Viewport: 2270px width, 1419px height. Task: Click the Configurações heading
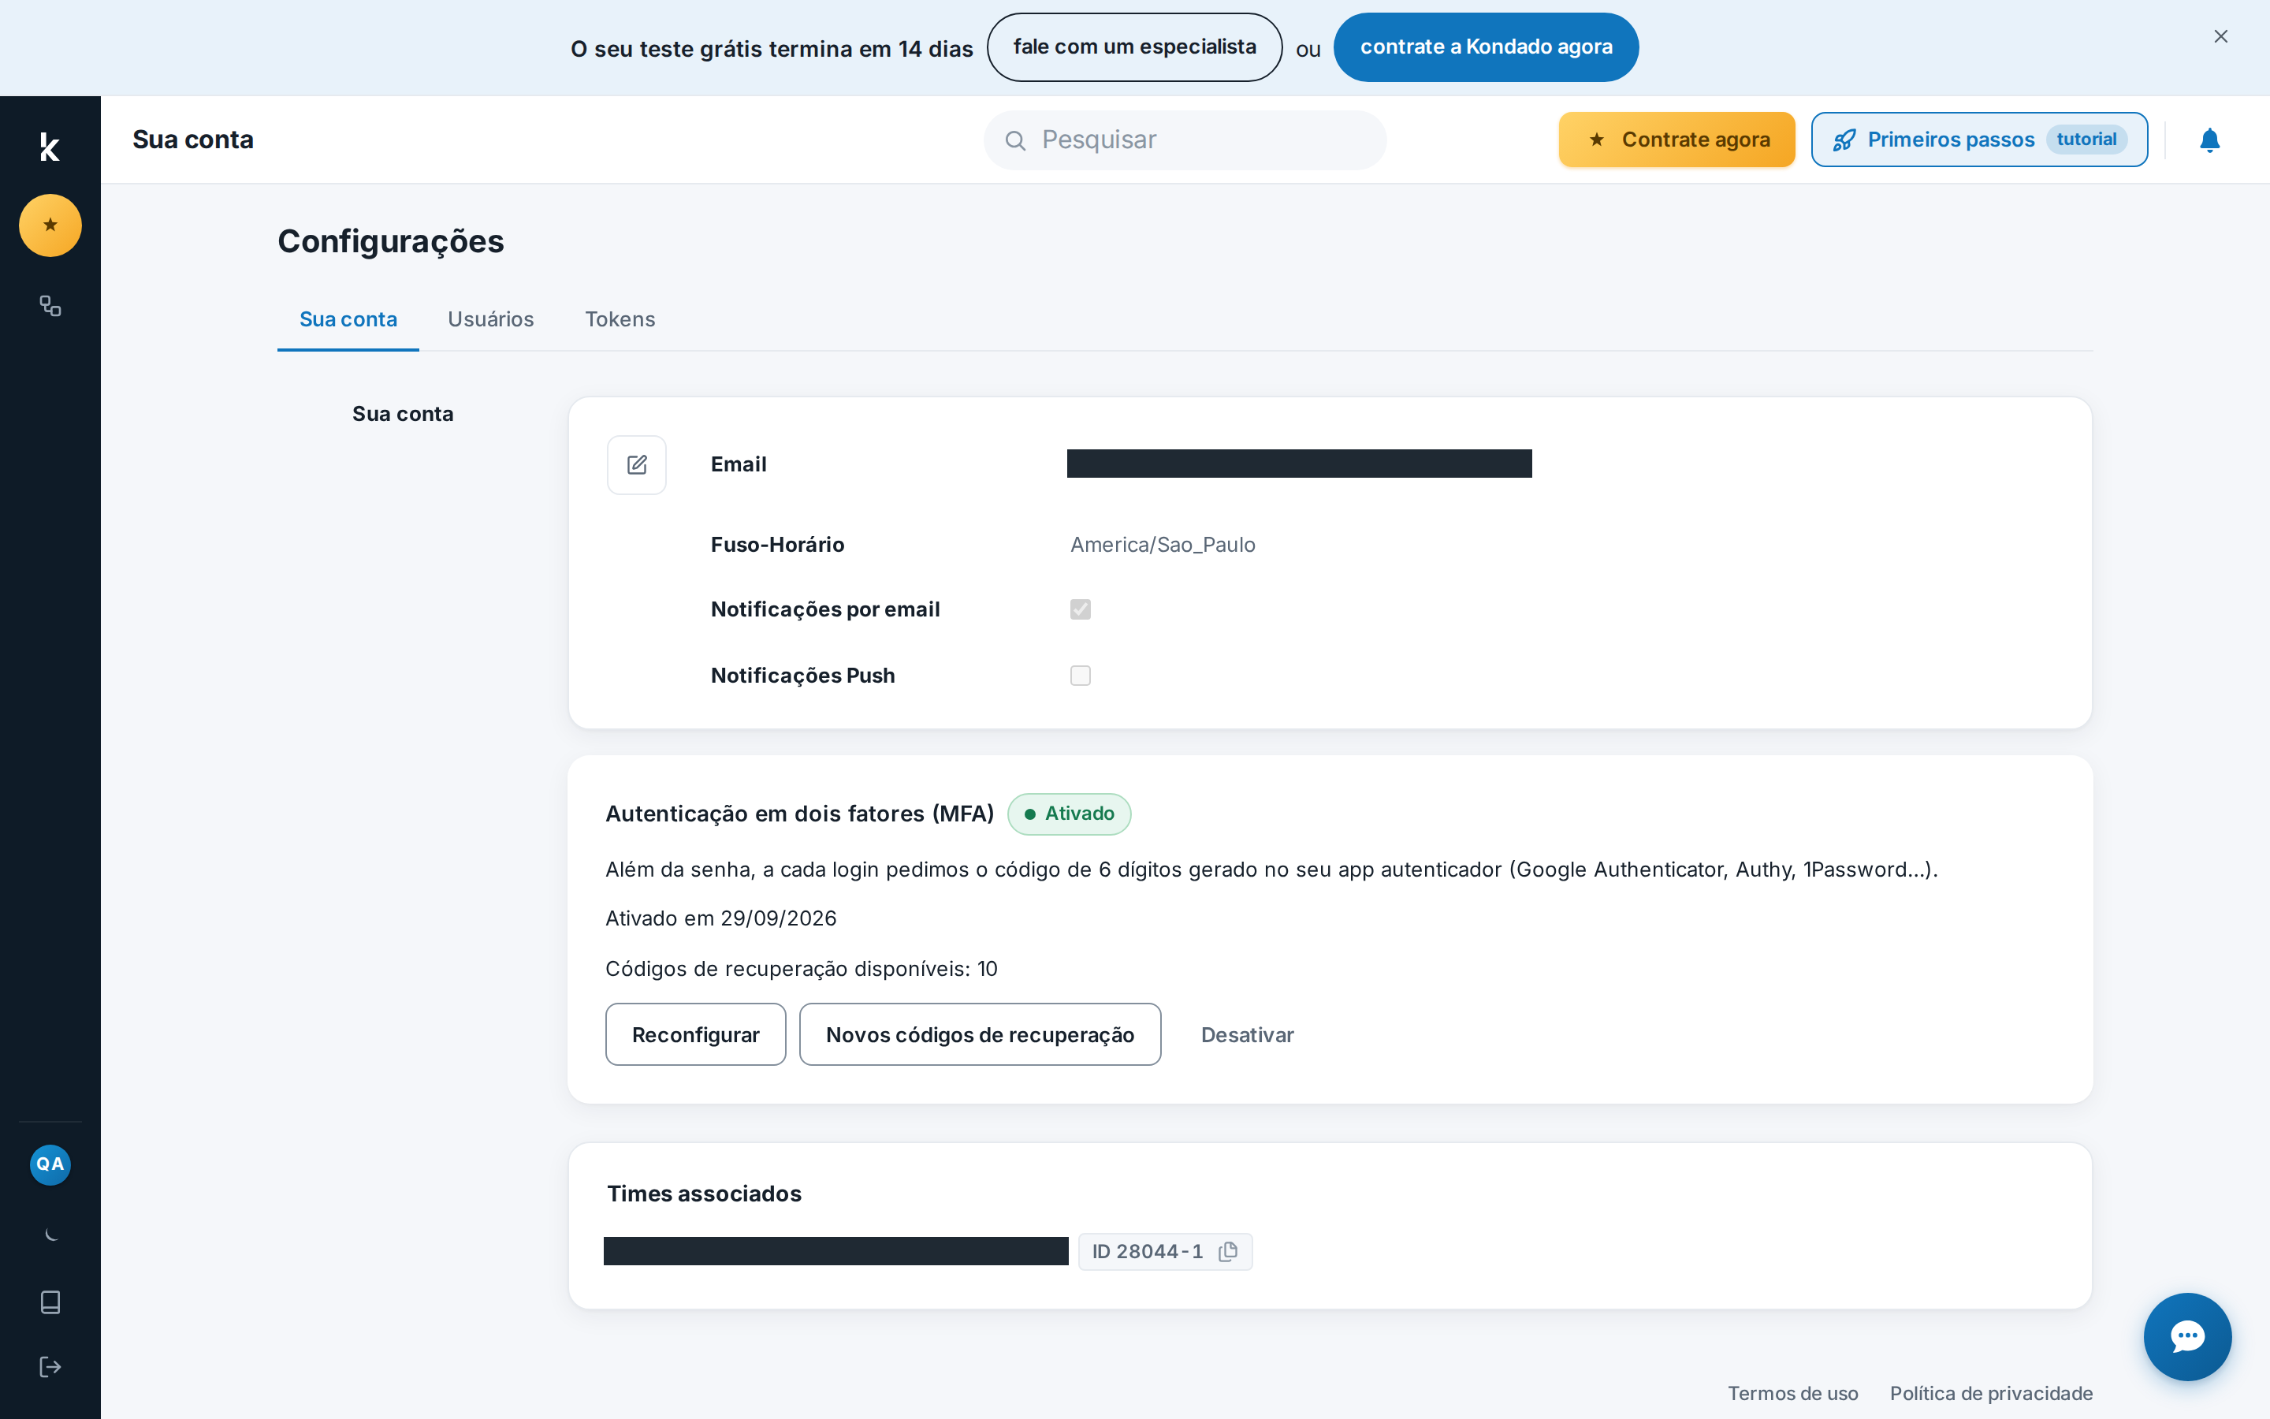(390, 241)
